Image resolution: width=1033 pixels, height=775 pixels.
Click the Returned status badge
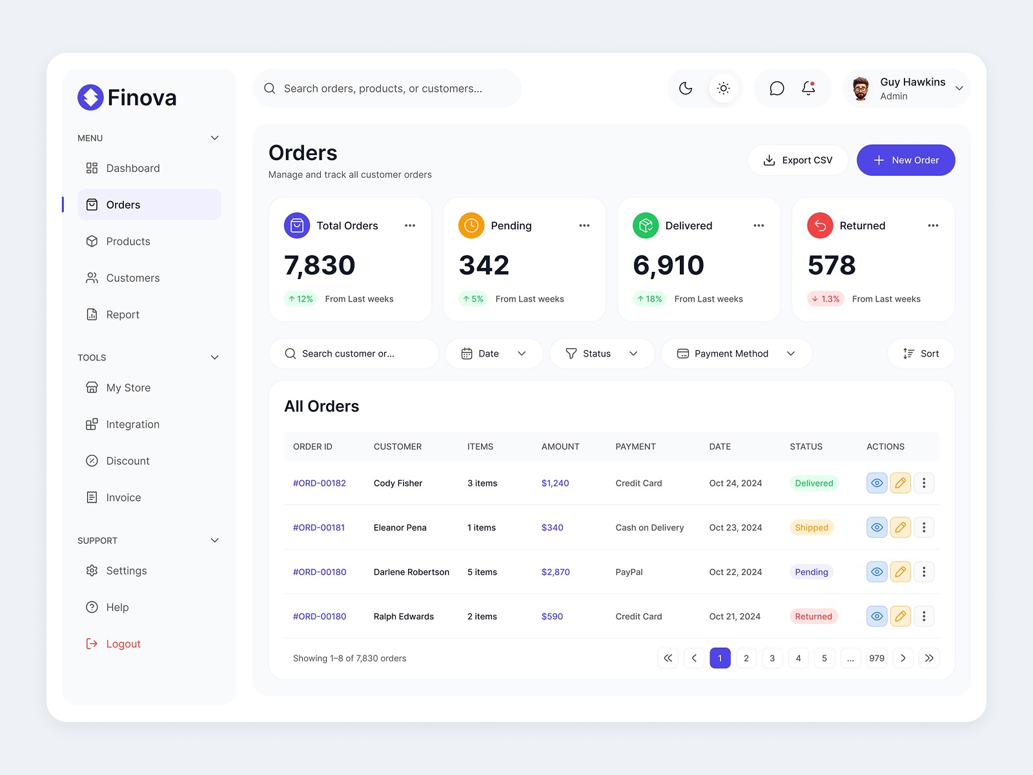pos(813,616)
